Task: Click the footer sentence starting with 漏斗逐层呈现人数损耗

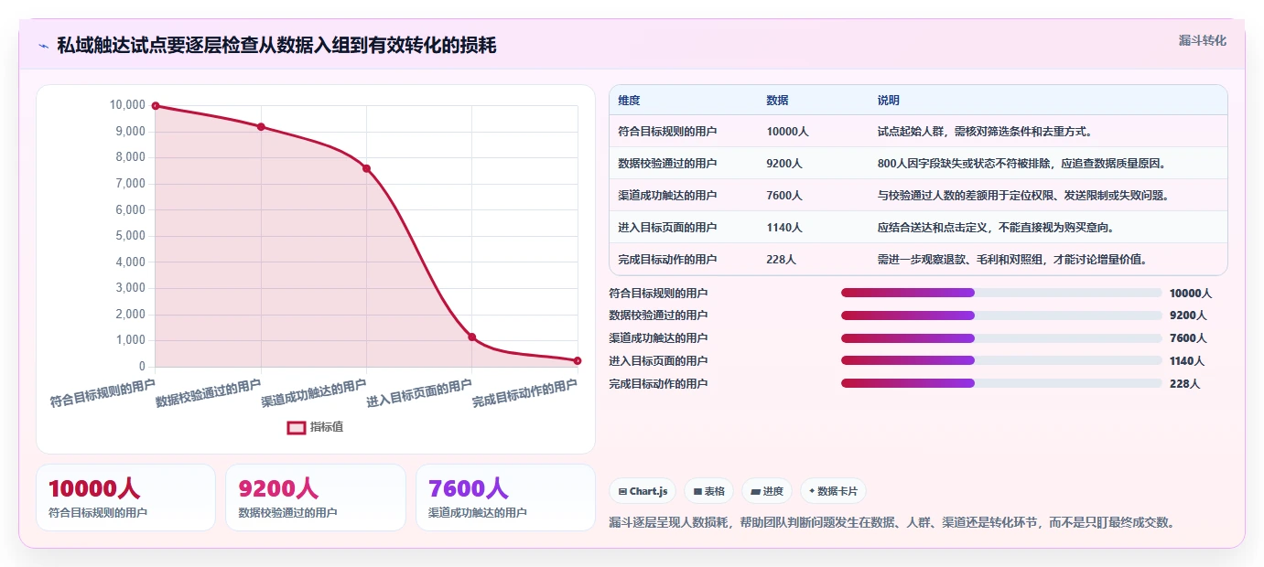Action: (x=891, y=523)
